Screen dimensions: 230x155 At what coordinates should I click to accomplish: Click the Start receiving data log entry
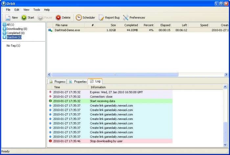pos(112,101)
